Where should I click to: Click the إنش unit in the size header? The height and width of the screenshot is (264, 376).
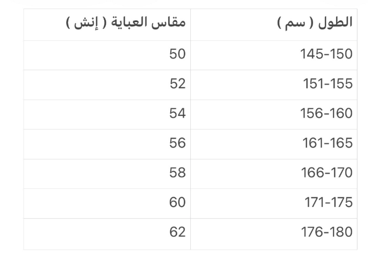[x=85, y=23]
